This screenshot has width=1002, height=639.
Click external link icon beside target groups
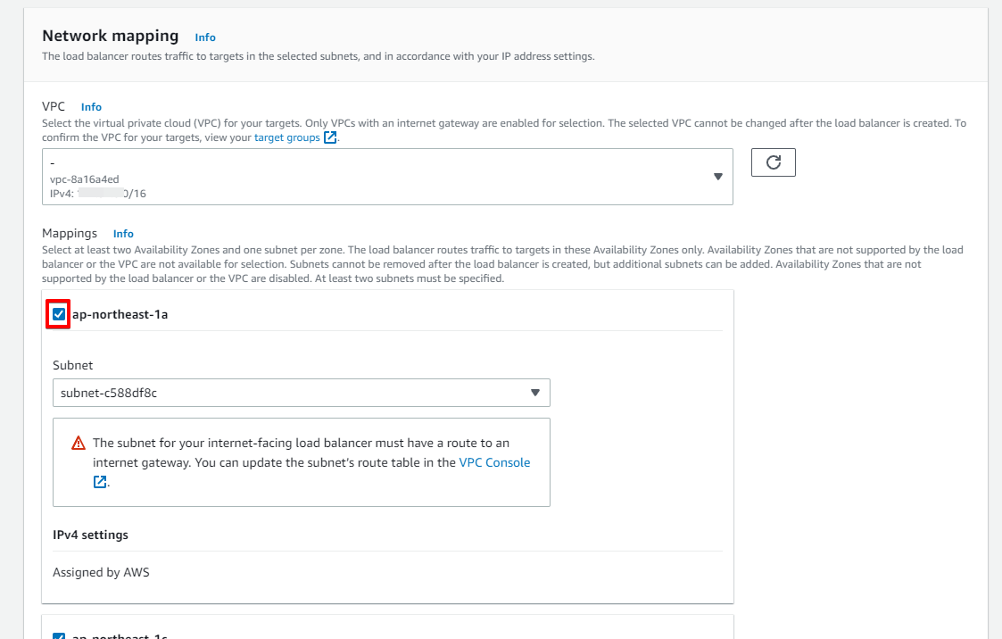coord(330,138)
